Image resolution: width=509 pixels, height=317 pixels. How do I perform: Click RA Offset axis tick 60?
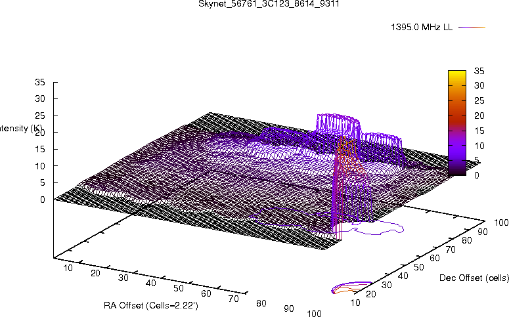click(206, 293)
